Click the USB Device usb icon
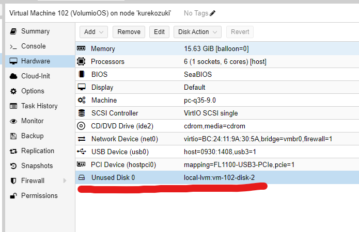Screen dimensions: 359x232 click(82, 151)
